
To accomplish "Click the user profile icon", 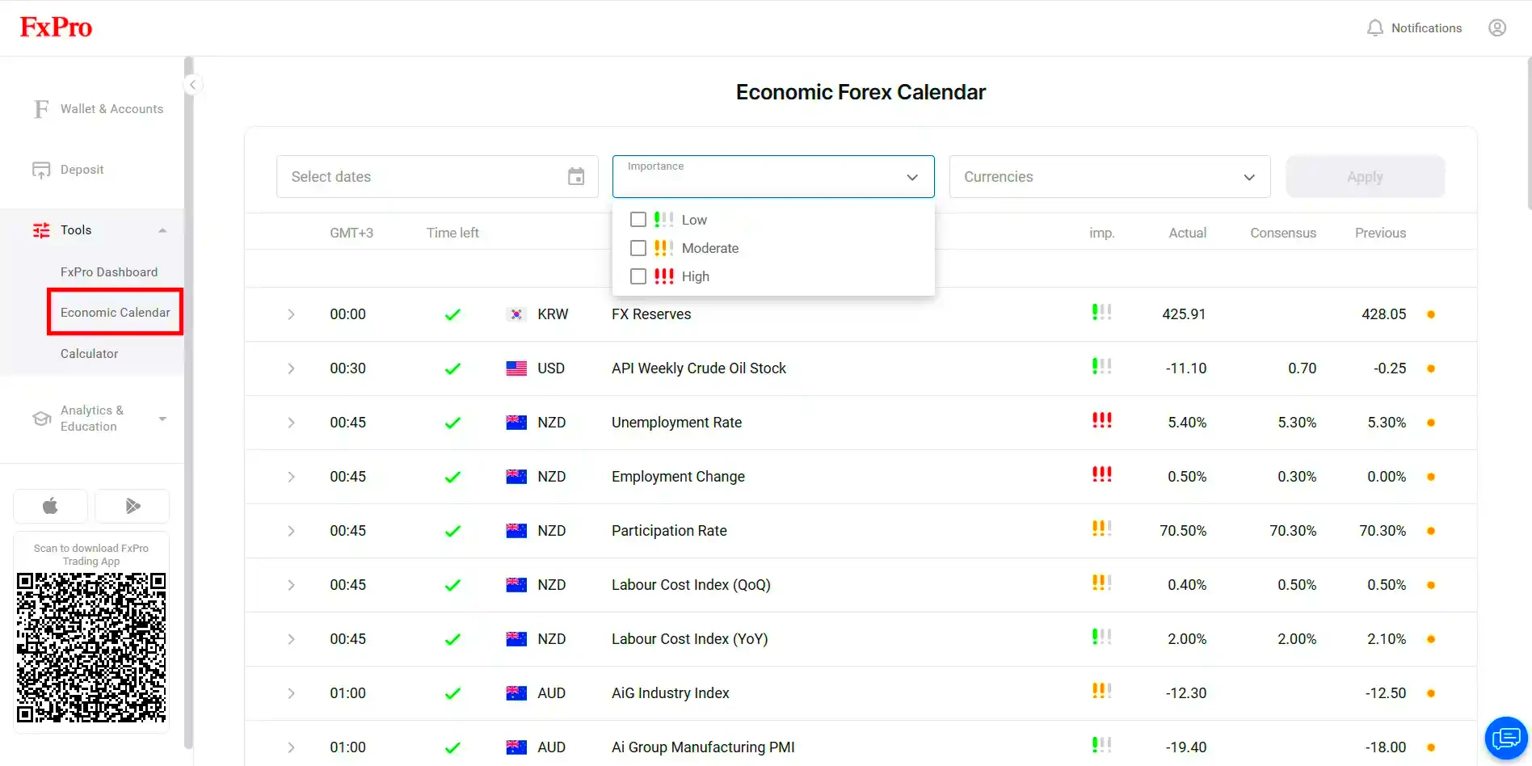I will tap(1497, 27).
